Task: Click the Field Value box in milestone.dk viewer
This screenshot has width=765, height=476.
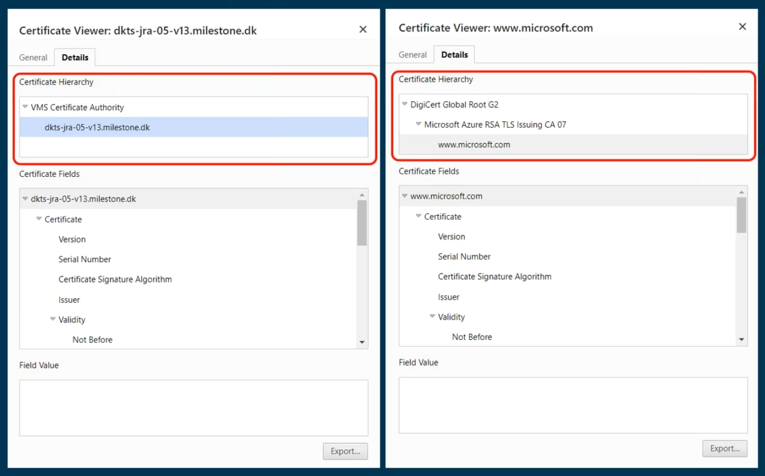Action: 193,407
